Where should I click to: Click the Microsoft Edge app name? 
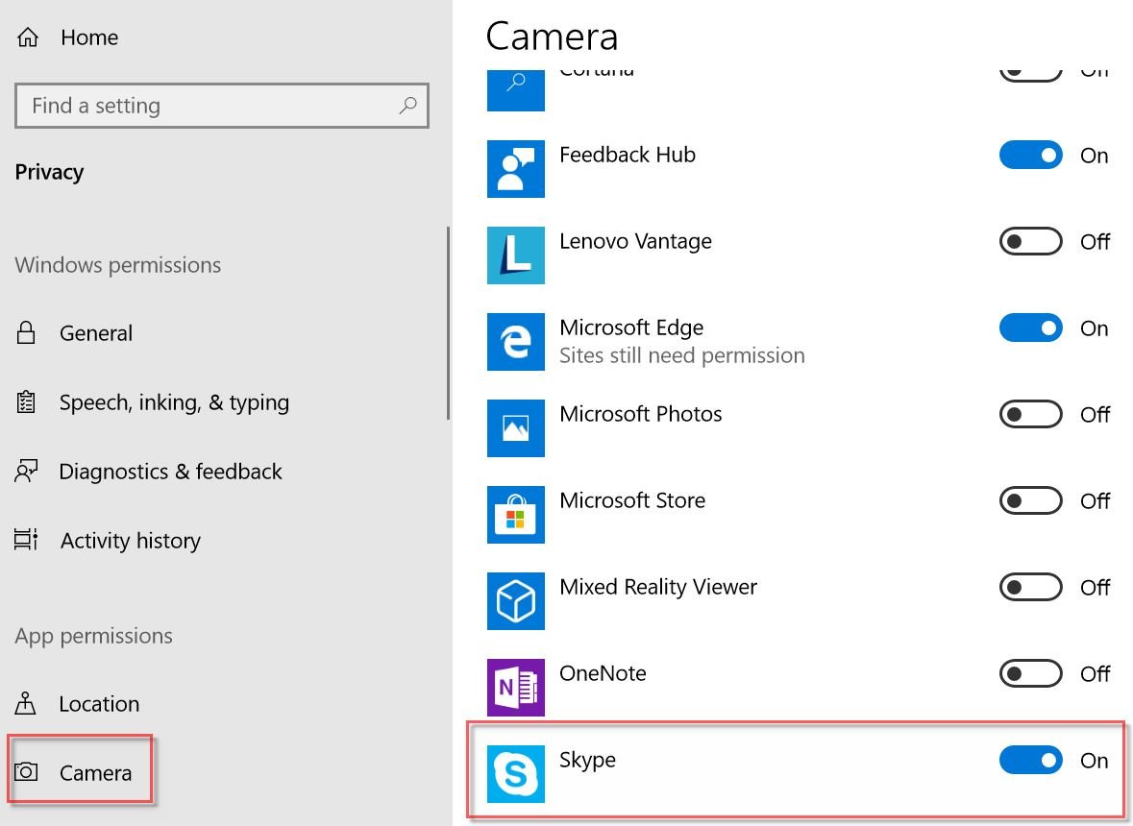(x=631, y=328)
